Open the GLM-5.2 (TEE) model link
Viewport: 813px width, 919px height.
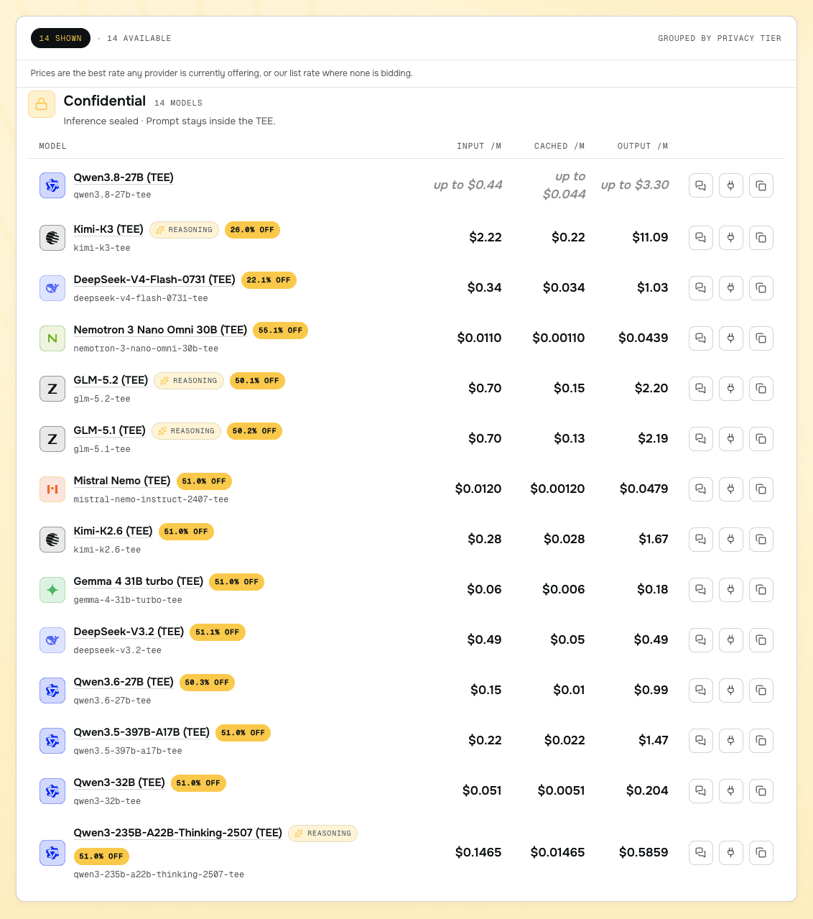click(111, 380)
